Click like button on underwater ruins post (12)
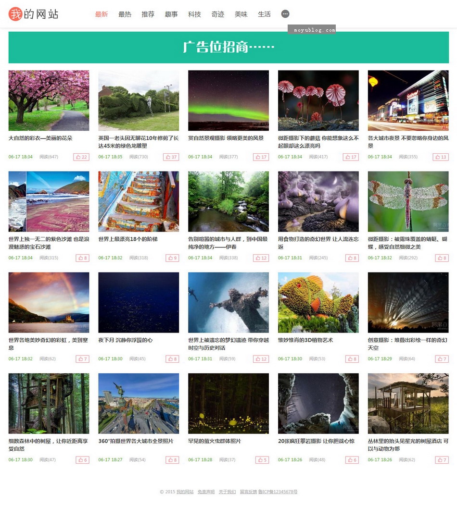 coord(261,359)
